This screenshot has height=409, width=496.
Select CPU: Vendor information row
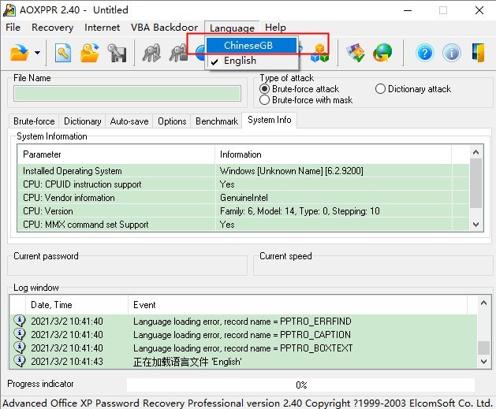(243, 198)
